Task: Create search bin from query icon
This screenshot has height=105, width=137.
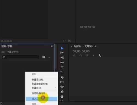Action: (x=44, y=57)
